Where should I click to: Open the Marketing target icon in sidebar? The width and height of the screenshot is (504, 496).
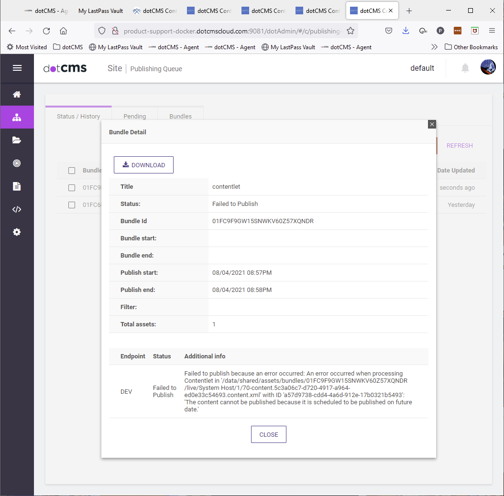[x=17, y=163]
